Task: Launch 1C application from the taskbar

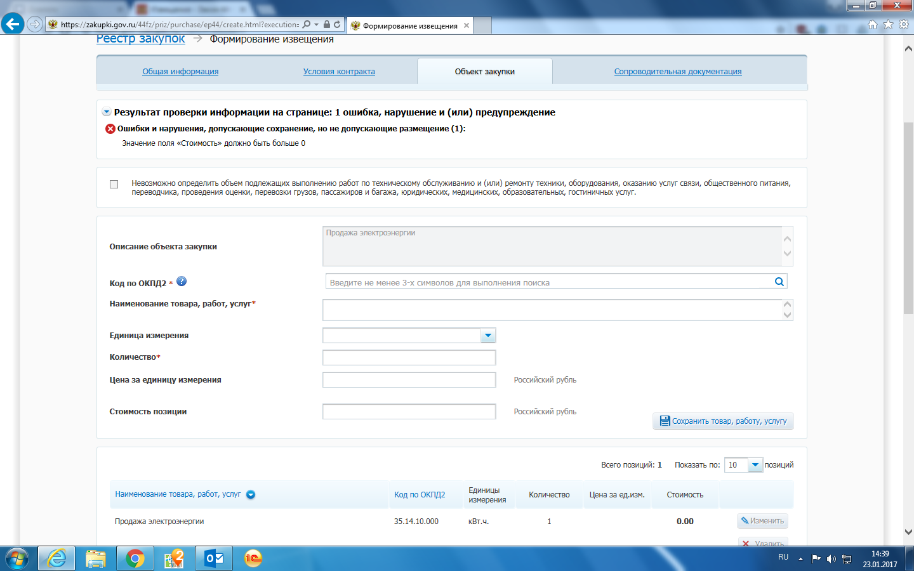Action: point(253,558)
